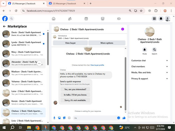Click the browser zoom magnifier icon
The image size is (175, 131).
(130, 11)
